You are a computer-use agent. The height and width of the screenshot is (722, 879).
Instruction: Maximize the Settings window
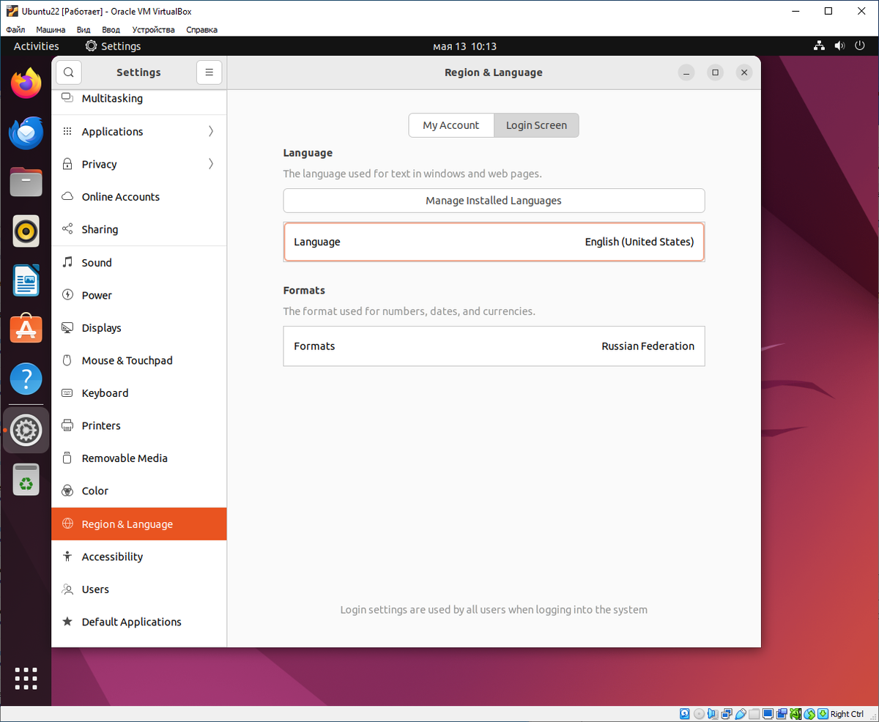[x=716, y=72]
